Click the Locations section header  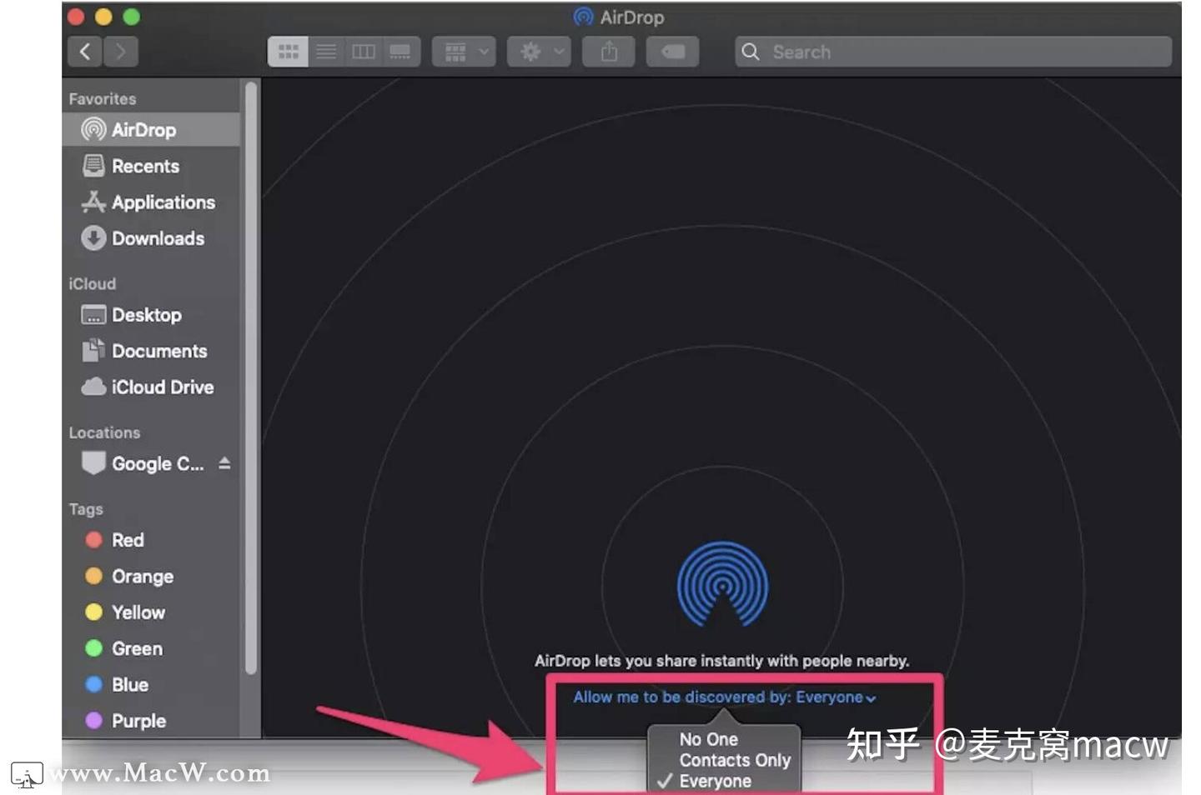coord(104,433)
